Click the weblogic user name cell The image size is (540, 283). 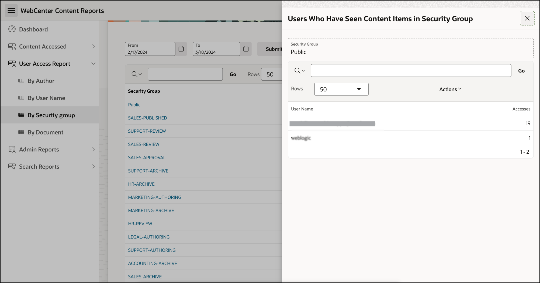point(301,138)
